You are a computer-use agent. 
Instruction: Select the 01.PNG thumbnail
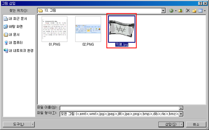click(x=54, y=29)
